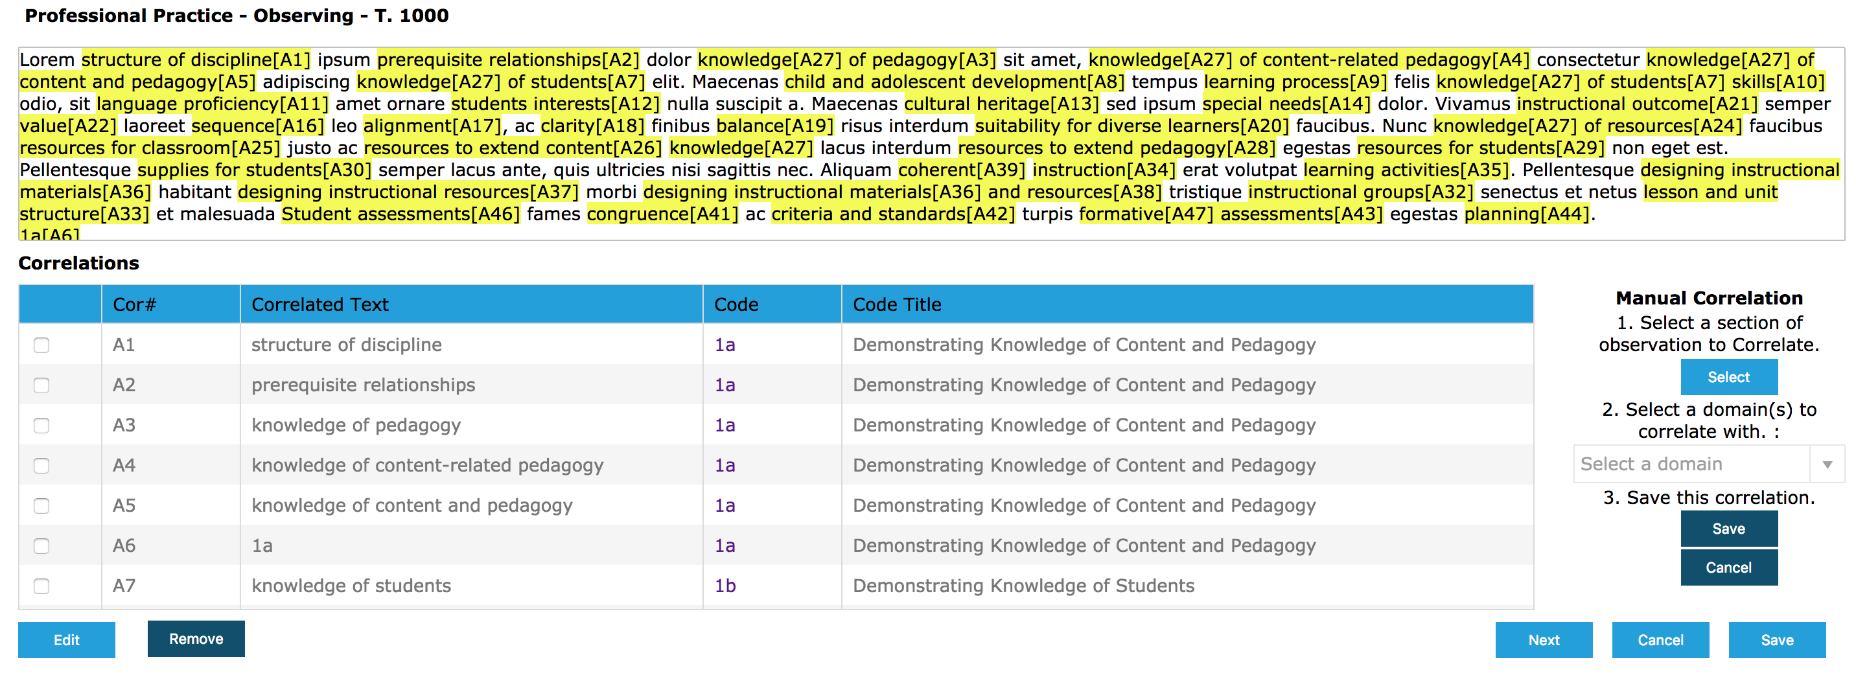This screenshot has height=675, width=1856.
Task: Check the box for row A6
Action: tap(41, 546)
